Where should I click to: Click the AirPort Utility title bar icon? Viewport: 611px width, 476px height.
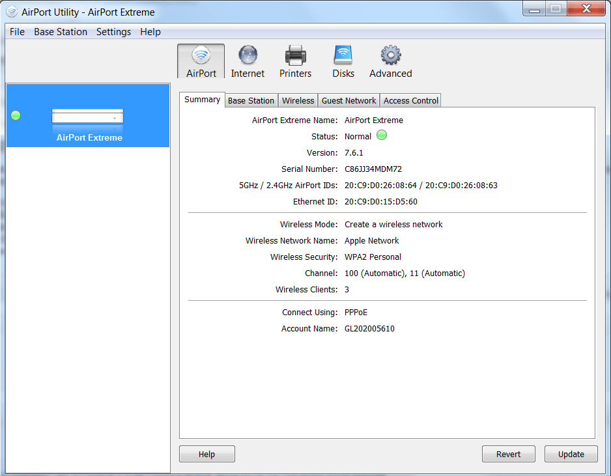(x=12, y=12)
